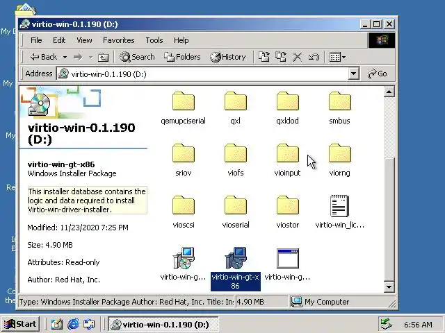Expand the Address bar dropdown

click(x=353, y=74)
